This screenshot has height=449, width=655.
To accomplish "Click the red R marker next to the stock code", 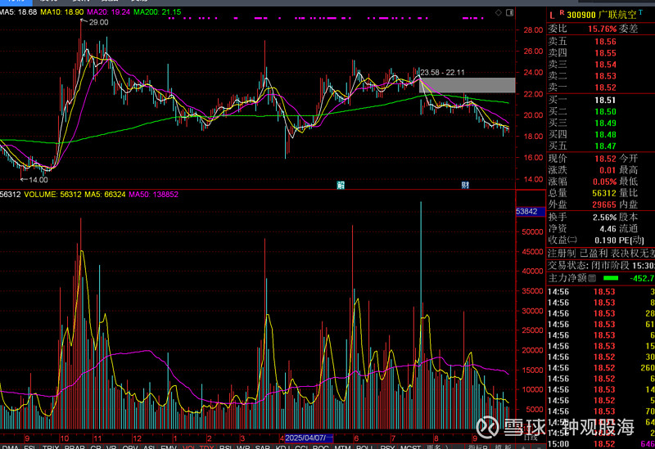I will click(561, 13).
